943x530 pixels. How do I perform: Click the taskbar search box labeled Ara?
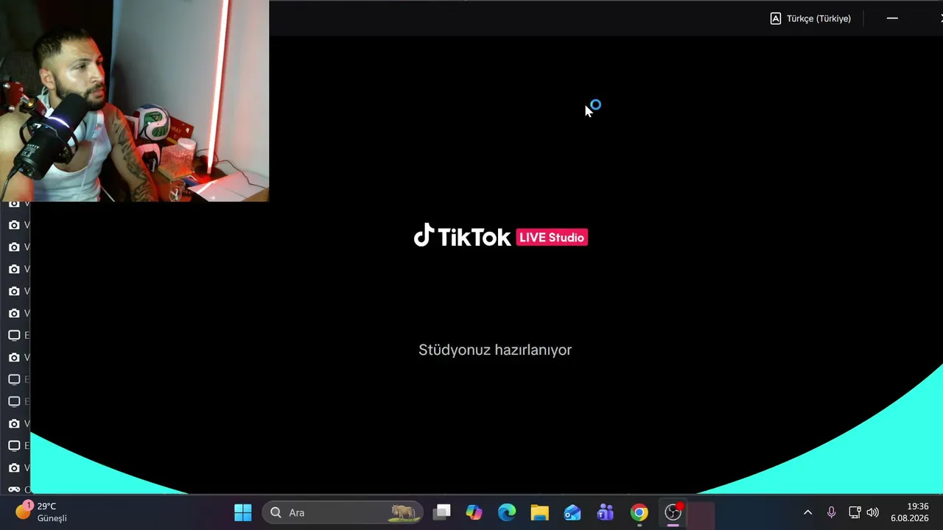pos(343,512)
